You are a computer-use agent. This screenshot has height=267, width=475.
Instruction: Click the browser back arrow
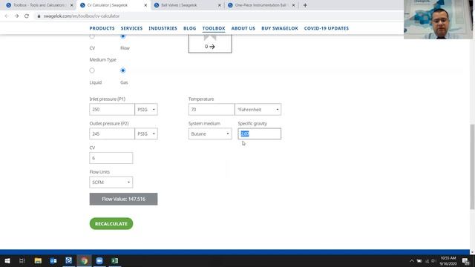pyautogui.click(x=7, y=16)
